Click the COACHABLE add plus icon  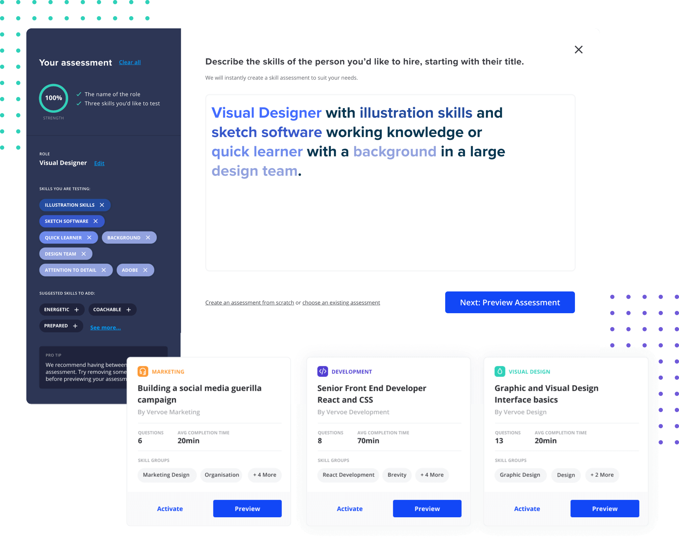(x=130, y=310)
